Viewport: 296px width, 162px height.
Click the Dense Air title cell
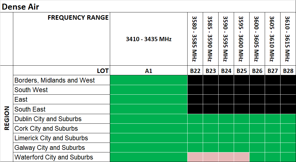pyautogui.click(x=20, y=6)
